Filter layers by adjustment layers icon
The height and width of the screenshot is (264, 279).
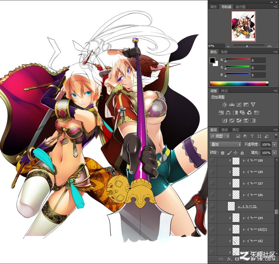pyautogui.click(x=245, y=136)
